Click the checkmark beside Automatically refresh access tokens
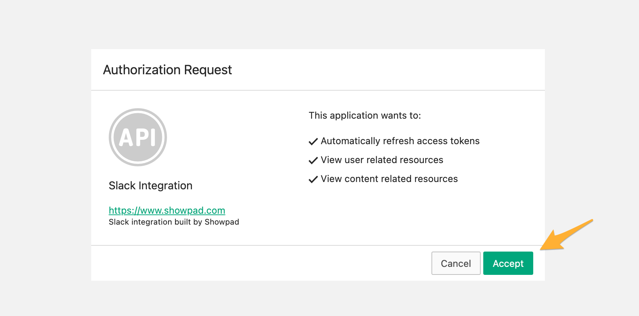639x316 pixels. tap(313, 142)
